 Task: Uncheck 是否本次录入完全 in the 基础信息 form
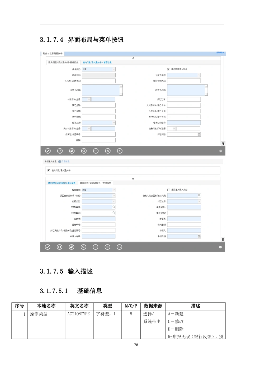168,69
